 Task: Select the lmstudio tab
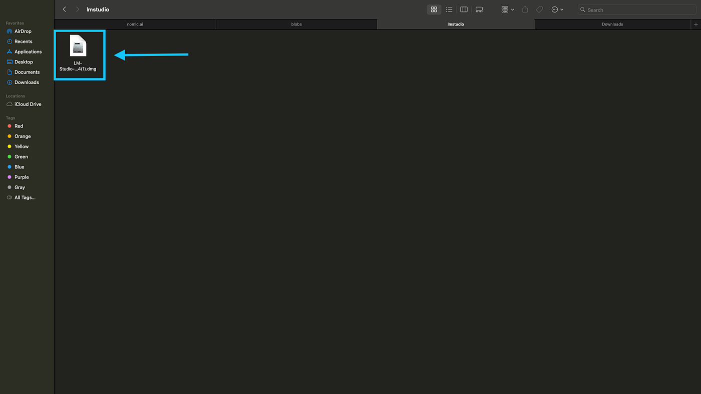pyautogui.click(x=456, y=24)
